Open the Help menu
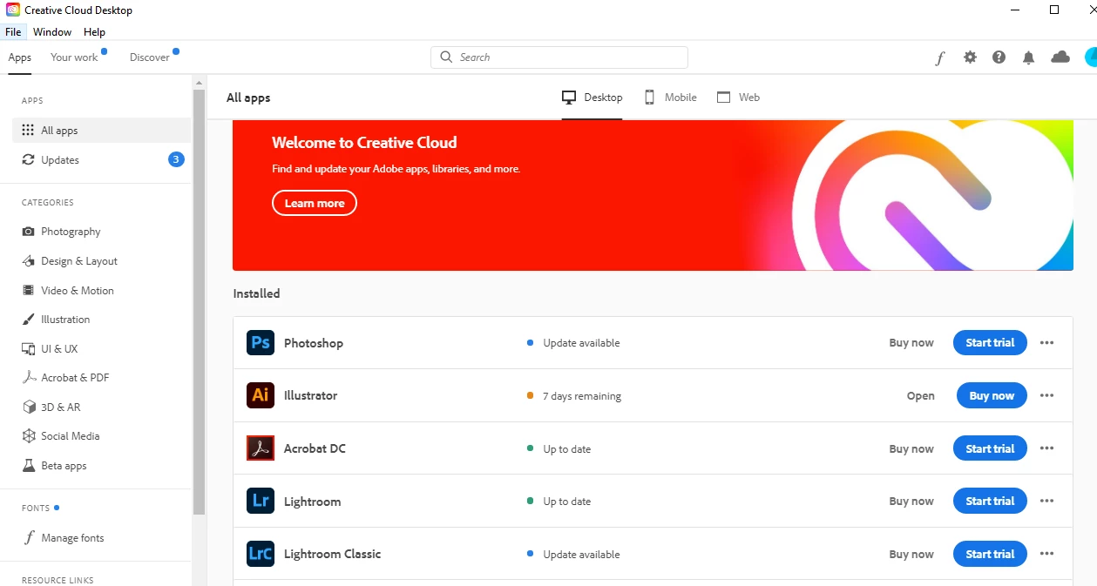 point(94,32)
